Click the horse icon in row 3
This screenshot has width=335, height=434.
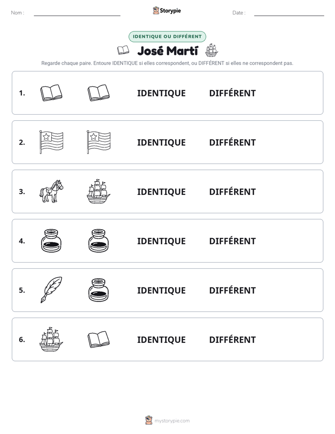51,191
